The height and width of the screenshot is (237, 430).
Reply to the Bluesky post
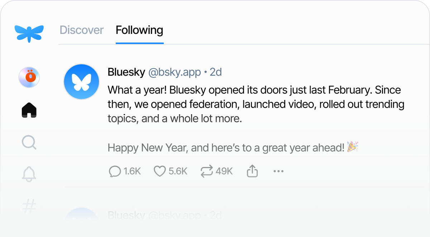click(x=115, y=171)
